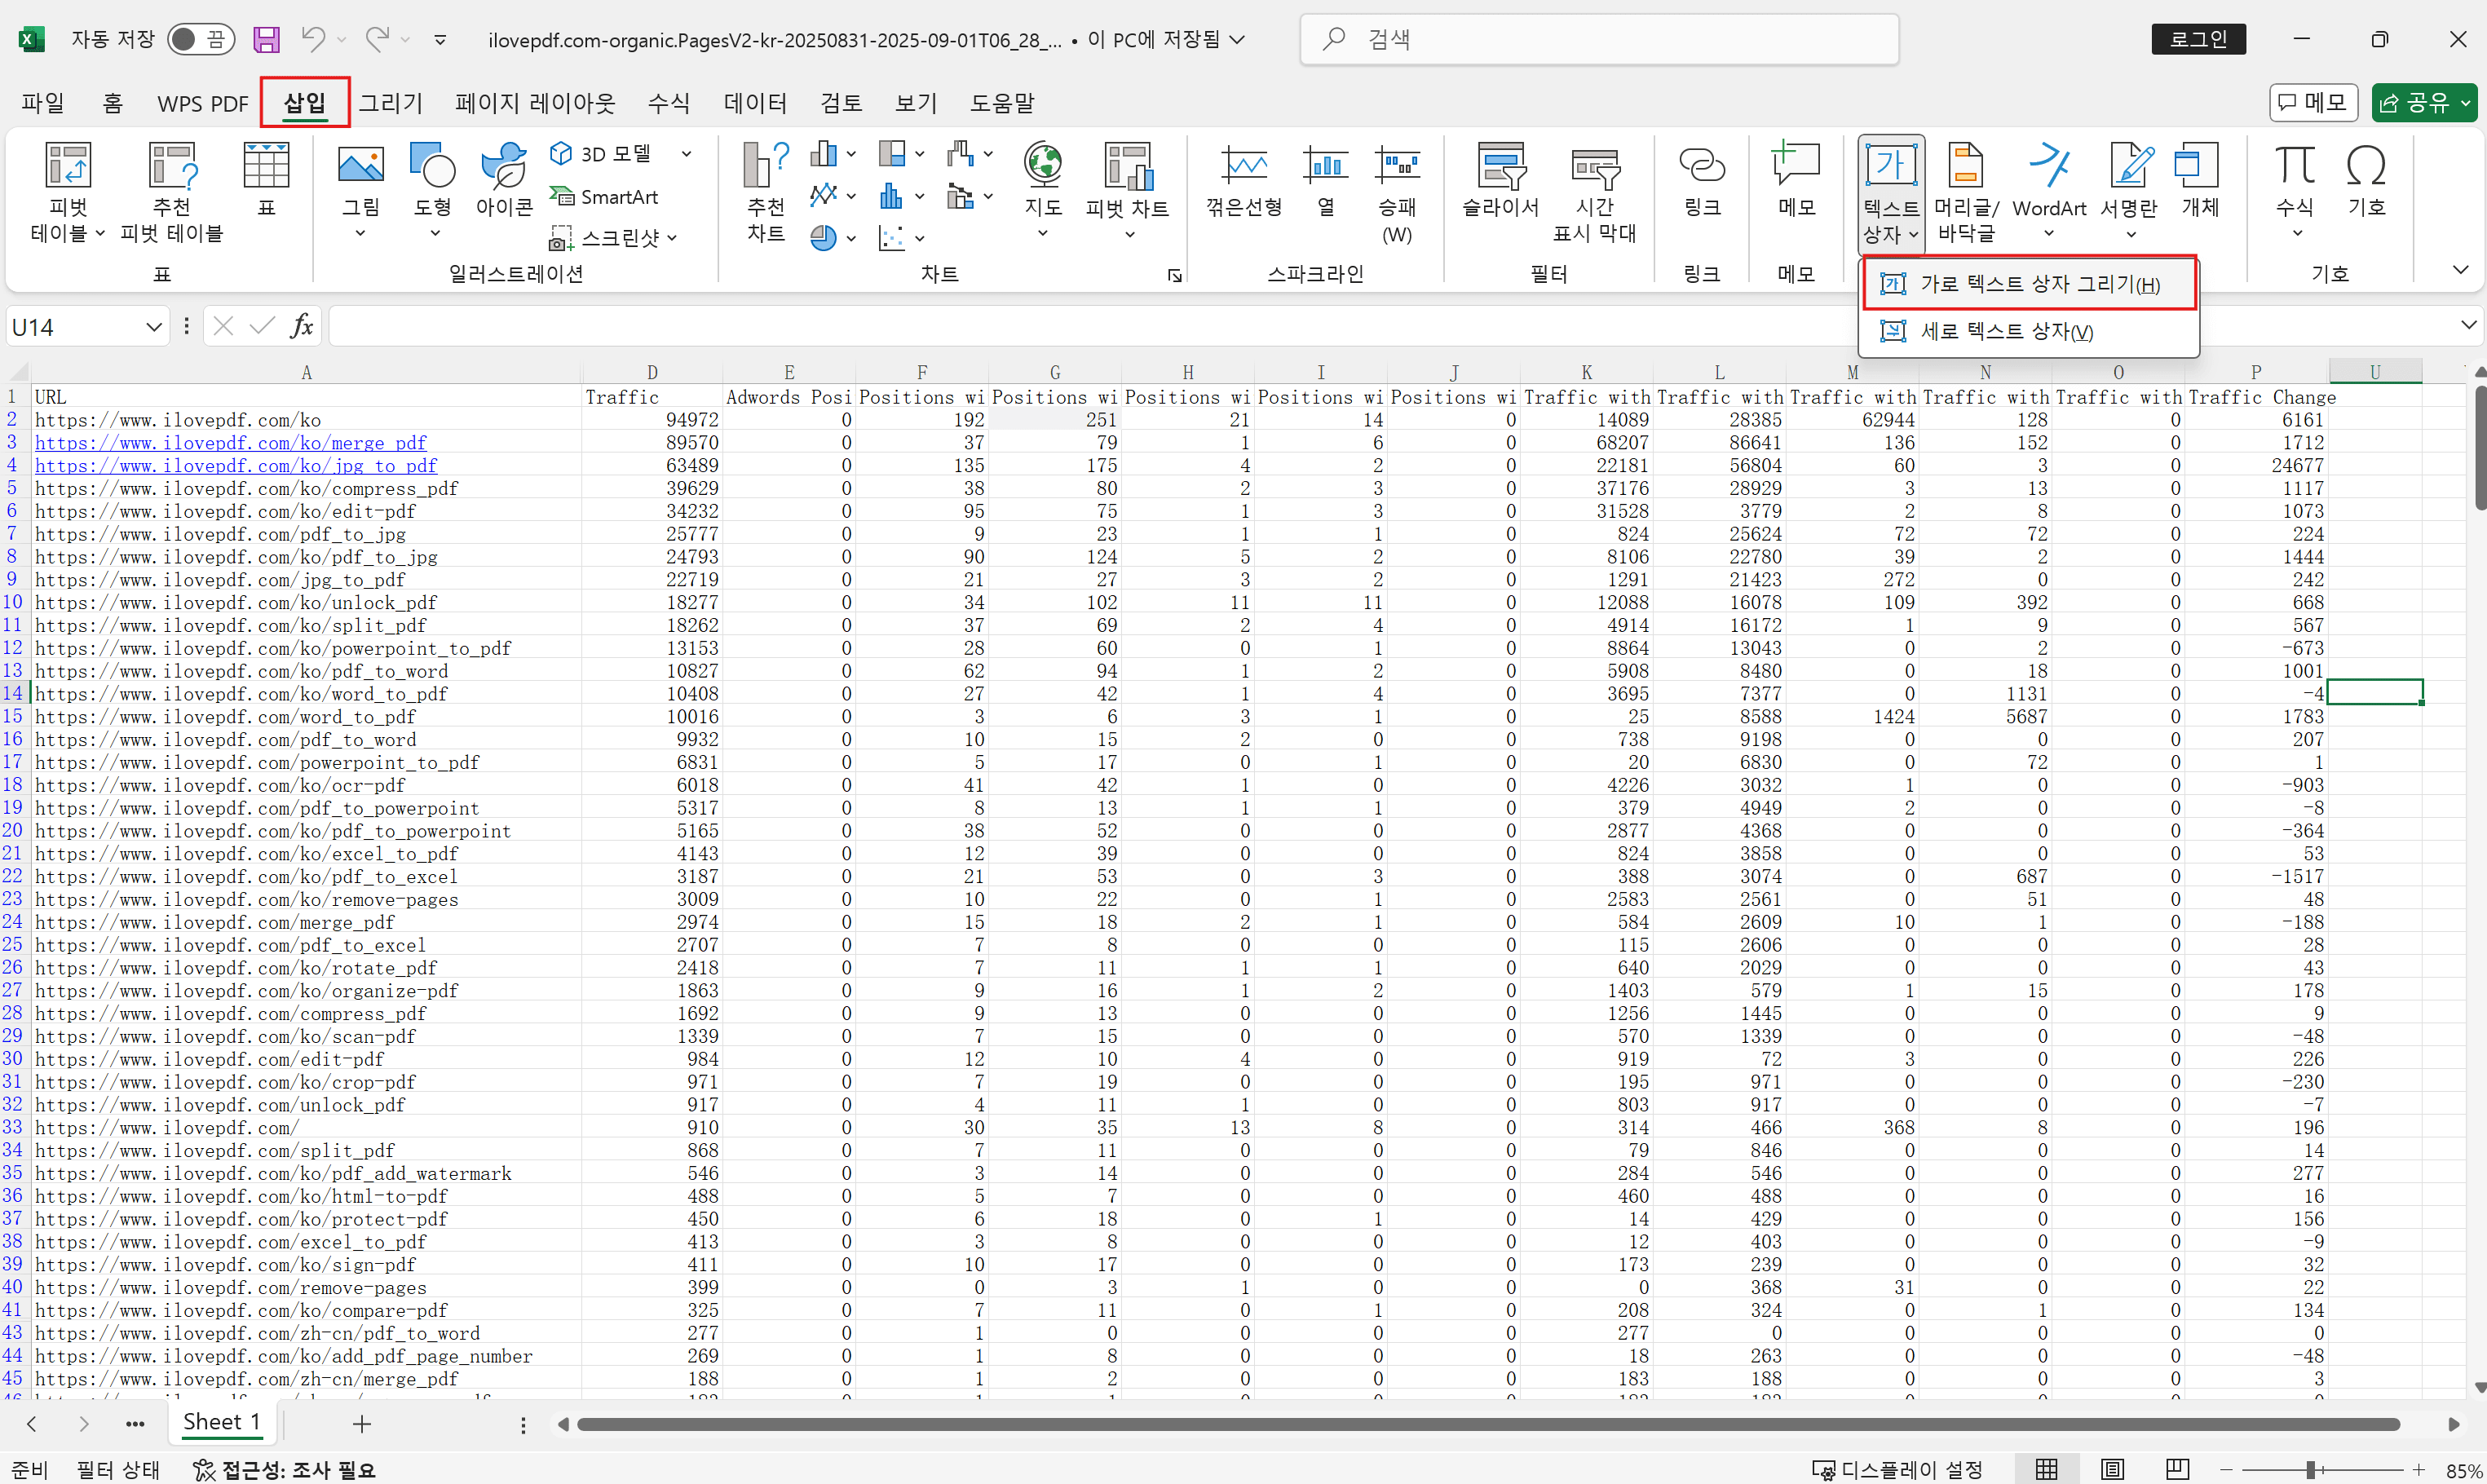Insert a Link (링크)
Viewport: 2487px width, 1484px height.
(1702, 180)
